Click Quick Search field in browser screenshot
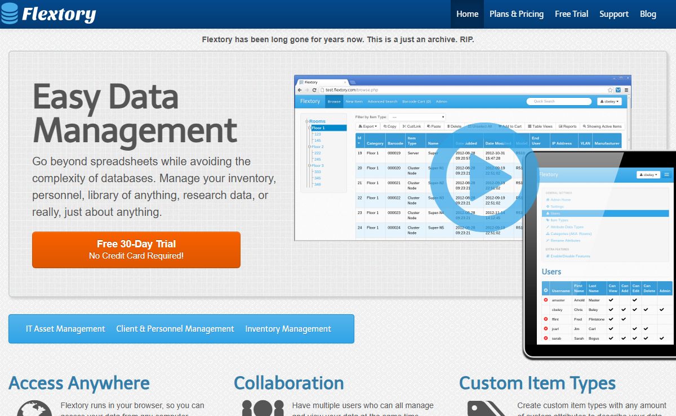This screenshot has height=416, width=676. coord(560,101)
